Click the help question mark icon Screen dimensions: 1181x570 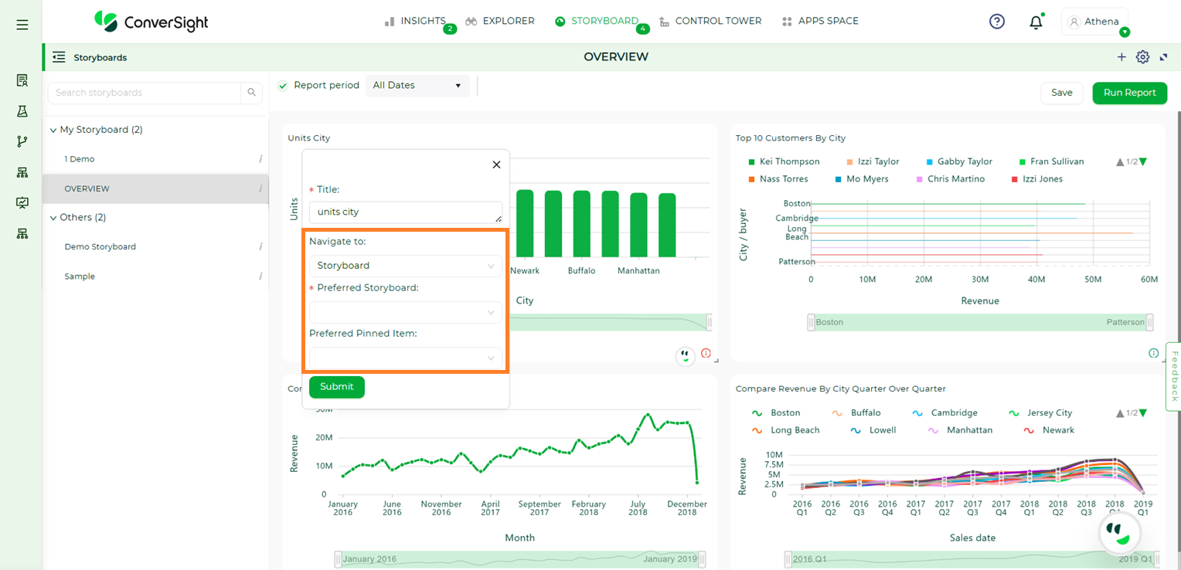[997, 22]
